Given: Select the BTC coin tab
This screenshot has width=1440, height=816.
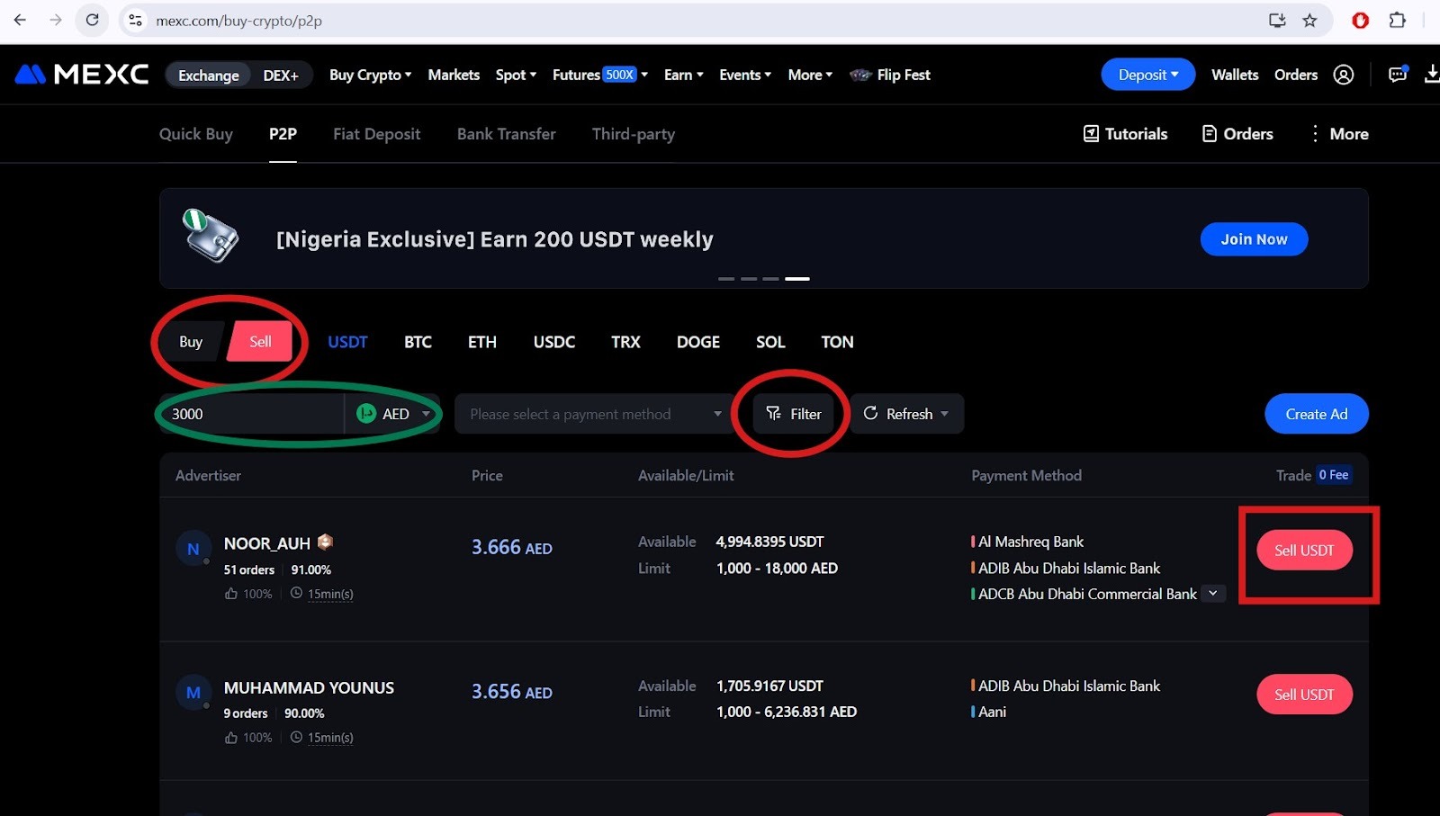Looking at the screenshot, I should (x=418, y=342).
